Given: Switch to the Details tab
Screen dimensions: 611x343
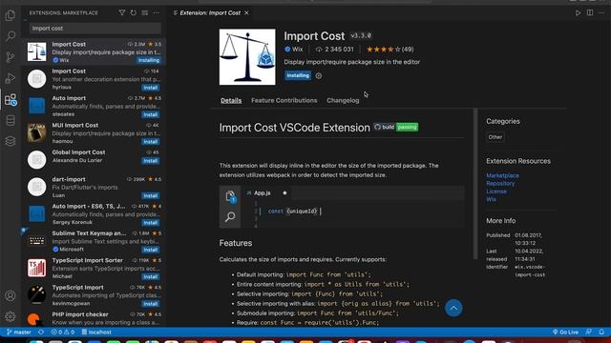Looking at the screenshot, I should (231, 100).
